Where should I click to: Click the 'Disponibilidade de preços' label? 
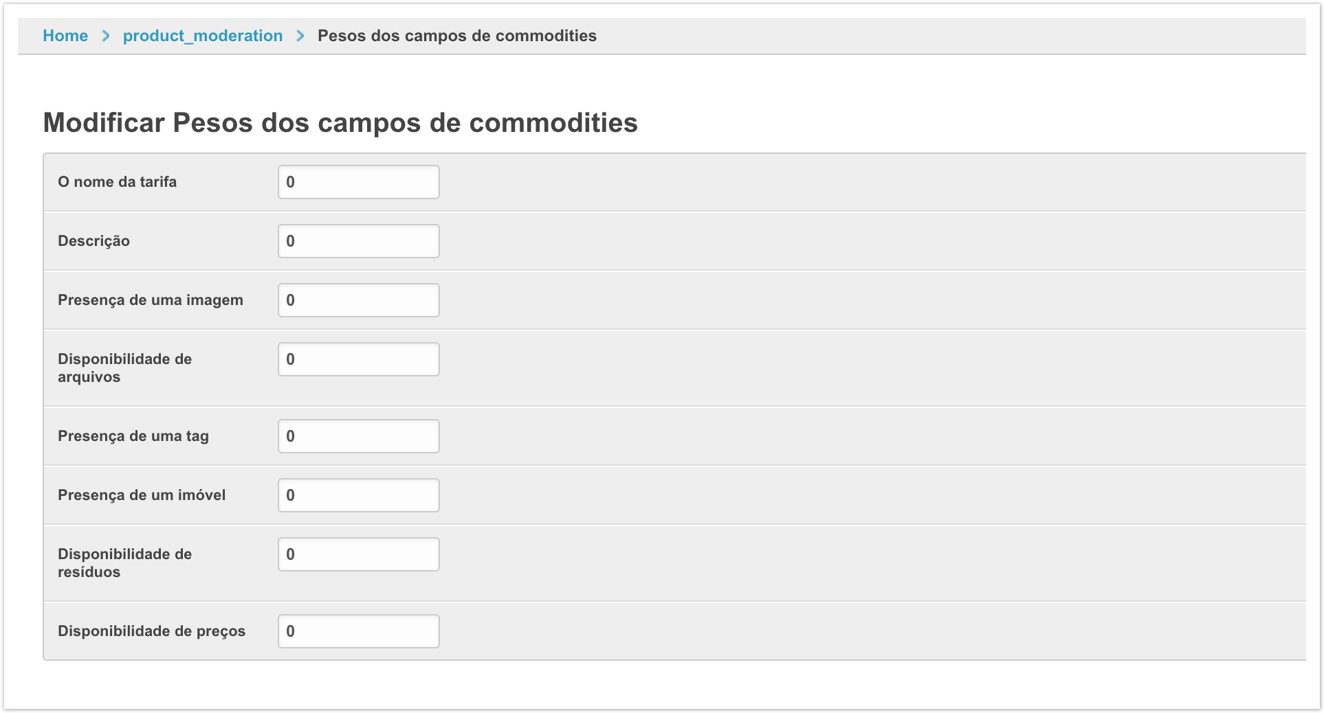[151, 631]
